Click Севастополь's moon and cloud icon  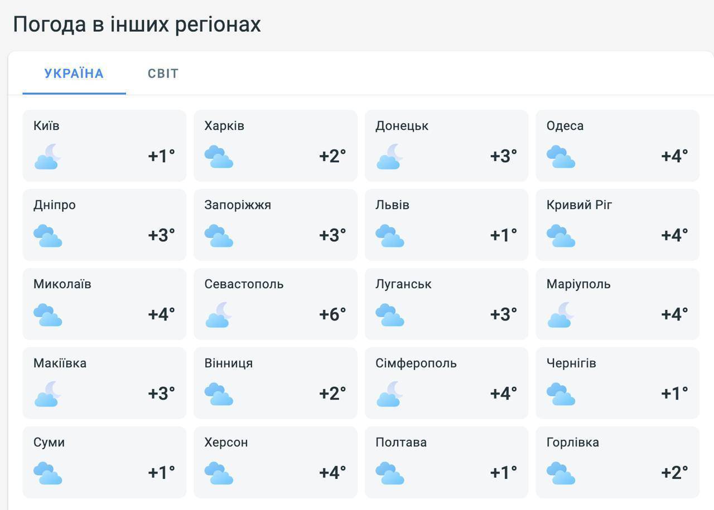coord(219,315)
